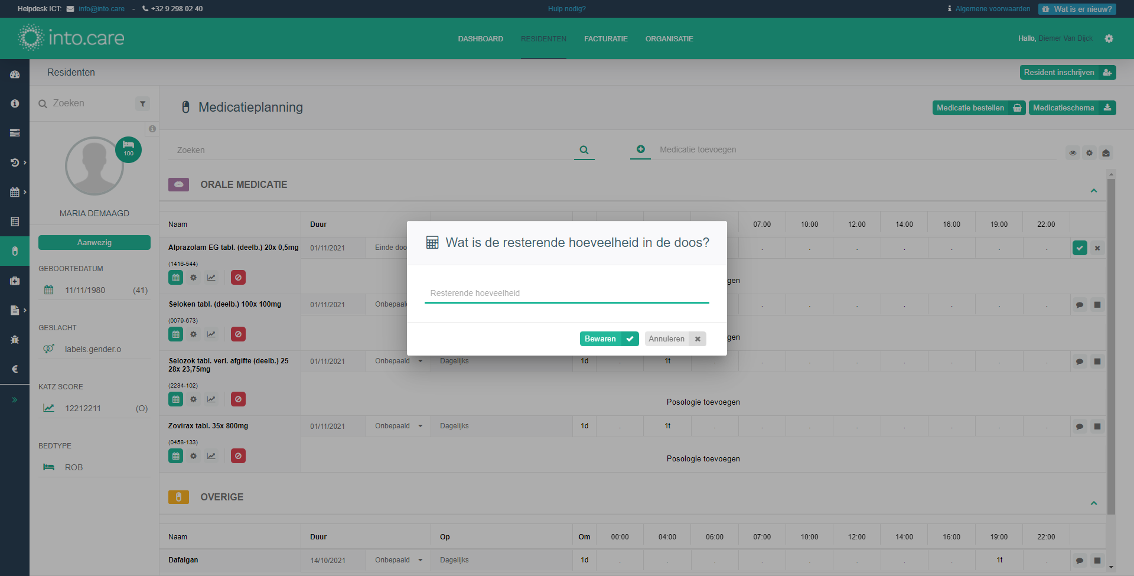Open resident filter funnel icon
Screen dimensions: 1134x576
[x=142, y=104]
